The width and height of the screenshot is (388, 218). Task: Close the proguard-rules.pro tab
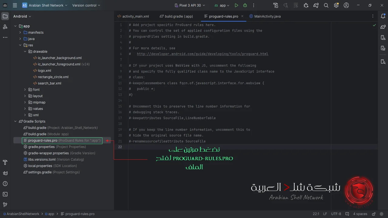point(242,16)
